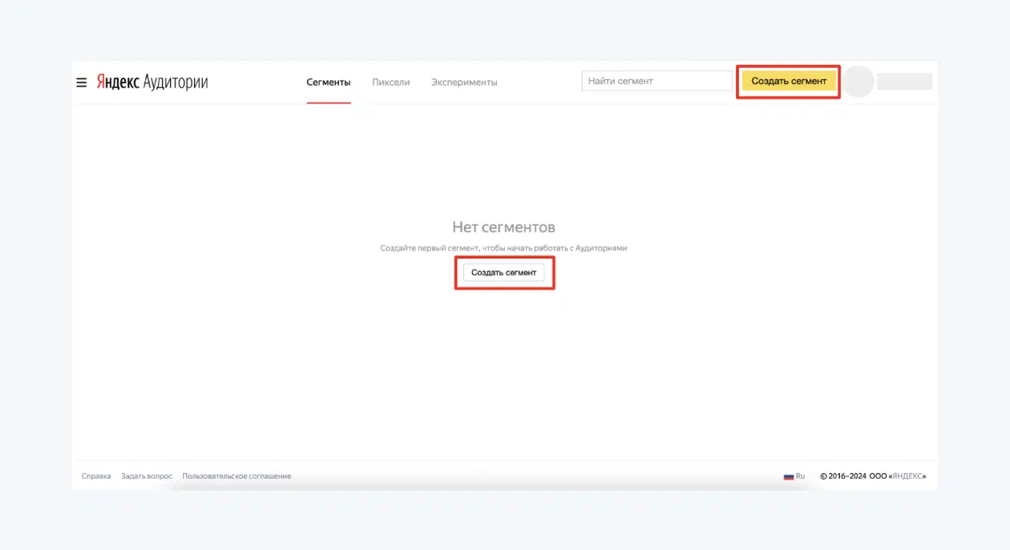Open the Справка link in the footer
This screenshot has width=1010, height=550.
[x=96, y=476]
